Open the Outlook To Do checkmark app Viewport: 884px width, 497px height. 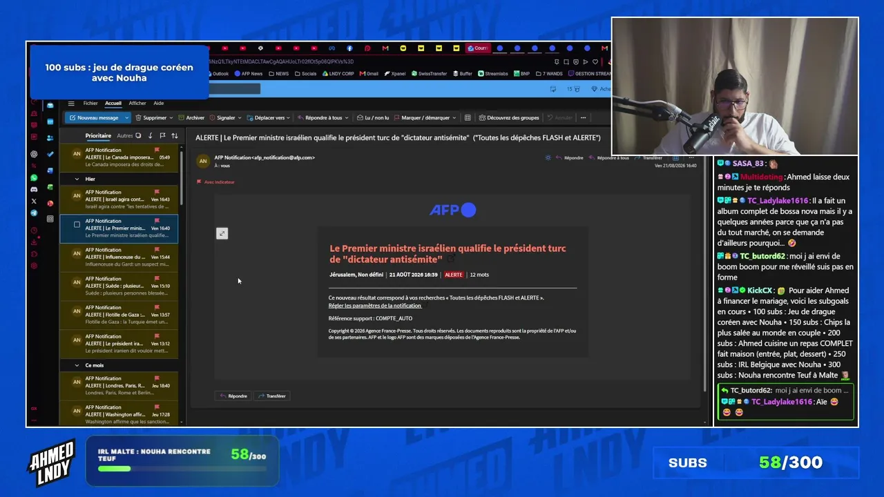pyautogui.click(x=50, y=154)
